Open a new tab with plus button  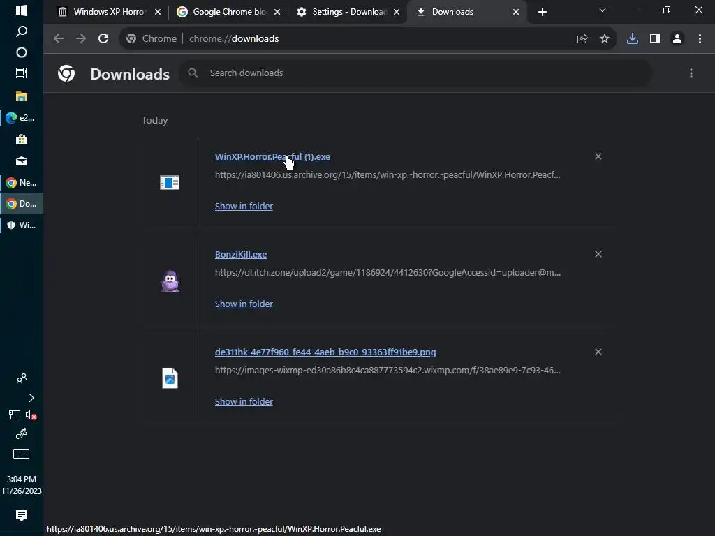click(x=542, y=12)
